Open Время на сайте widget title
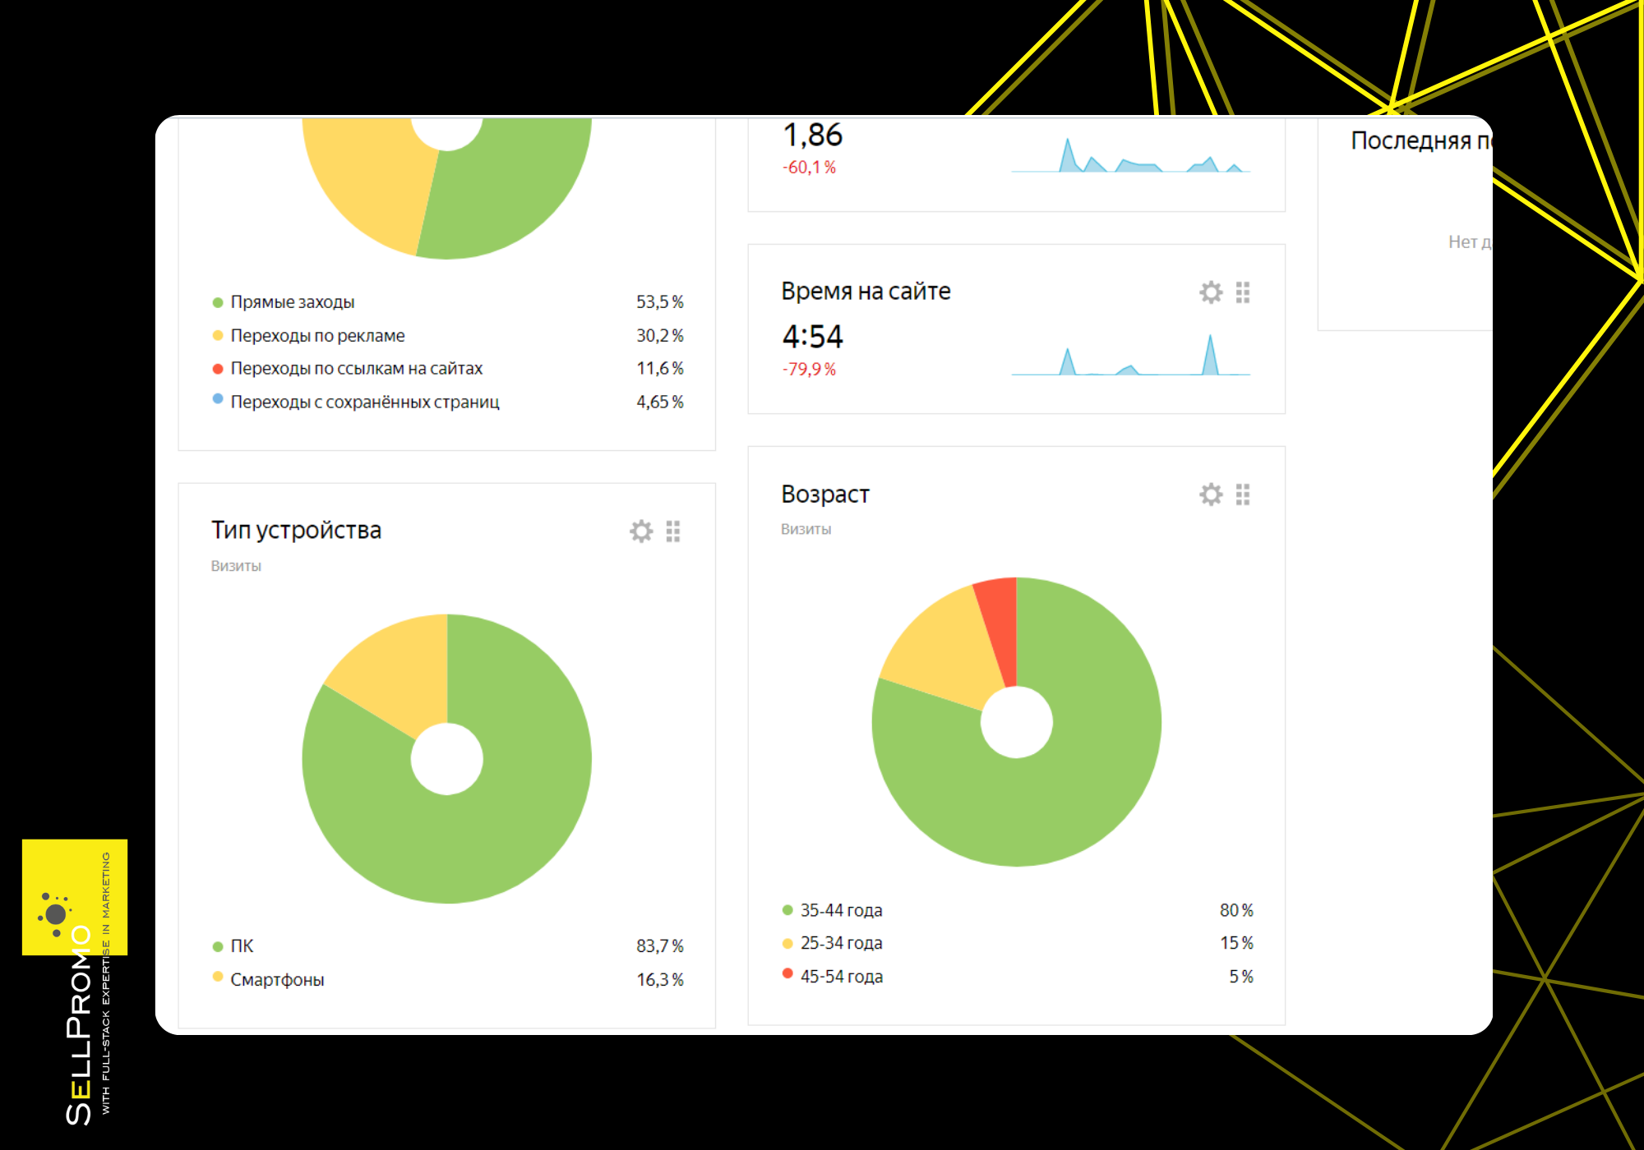1644x1150 pixels. (866, 292)
